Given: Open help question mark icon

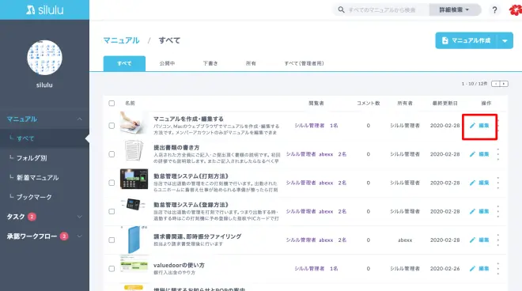Looking at the screenshot, I should tap(494, 10).
